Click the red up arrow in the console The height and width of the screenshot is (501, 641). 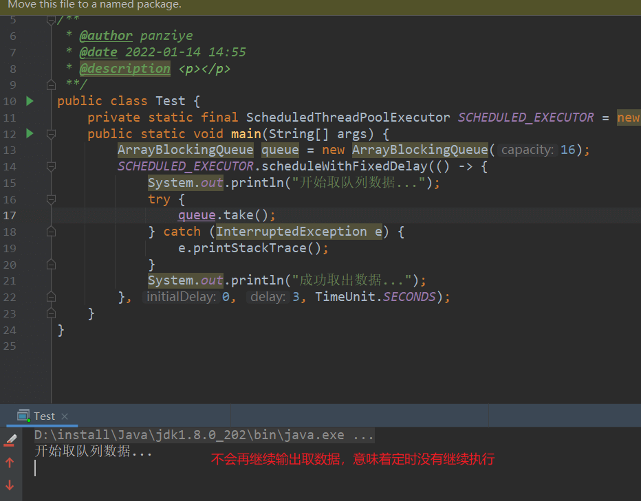pyautogui.click(x=10, y=463)
